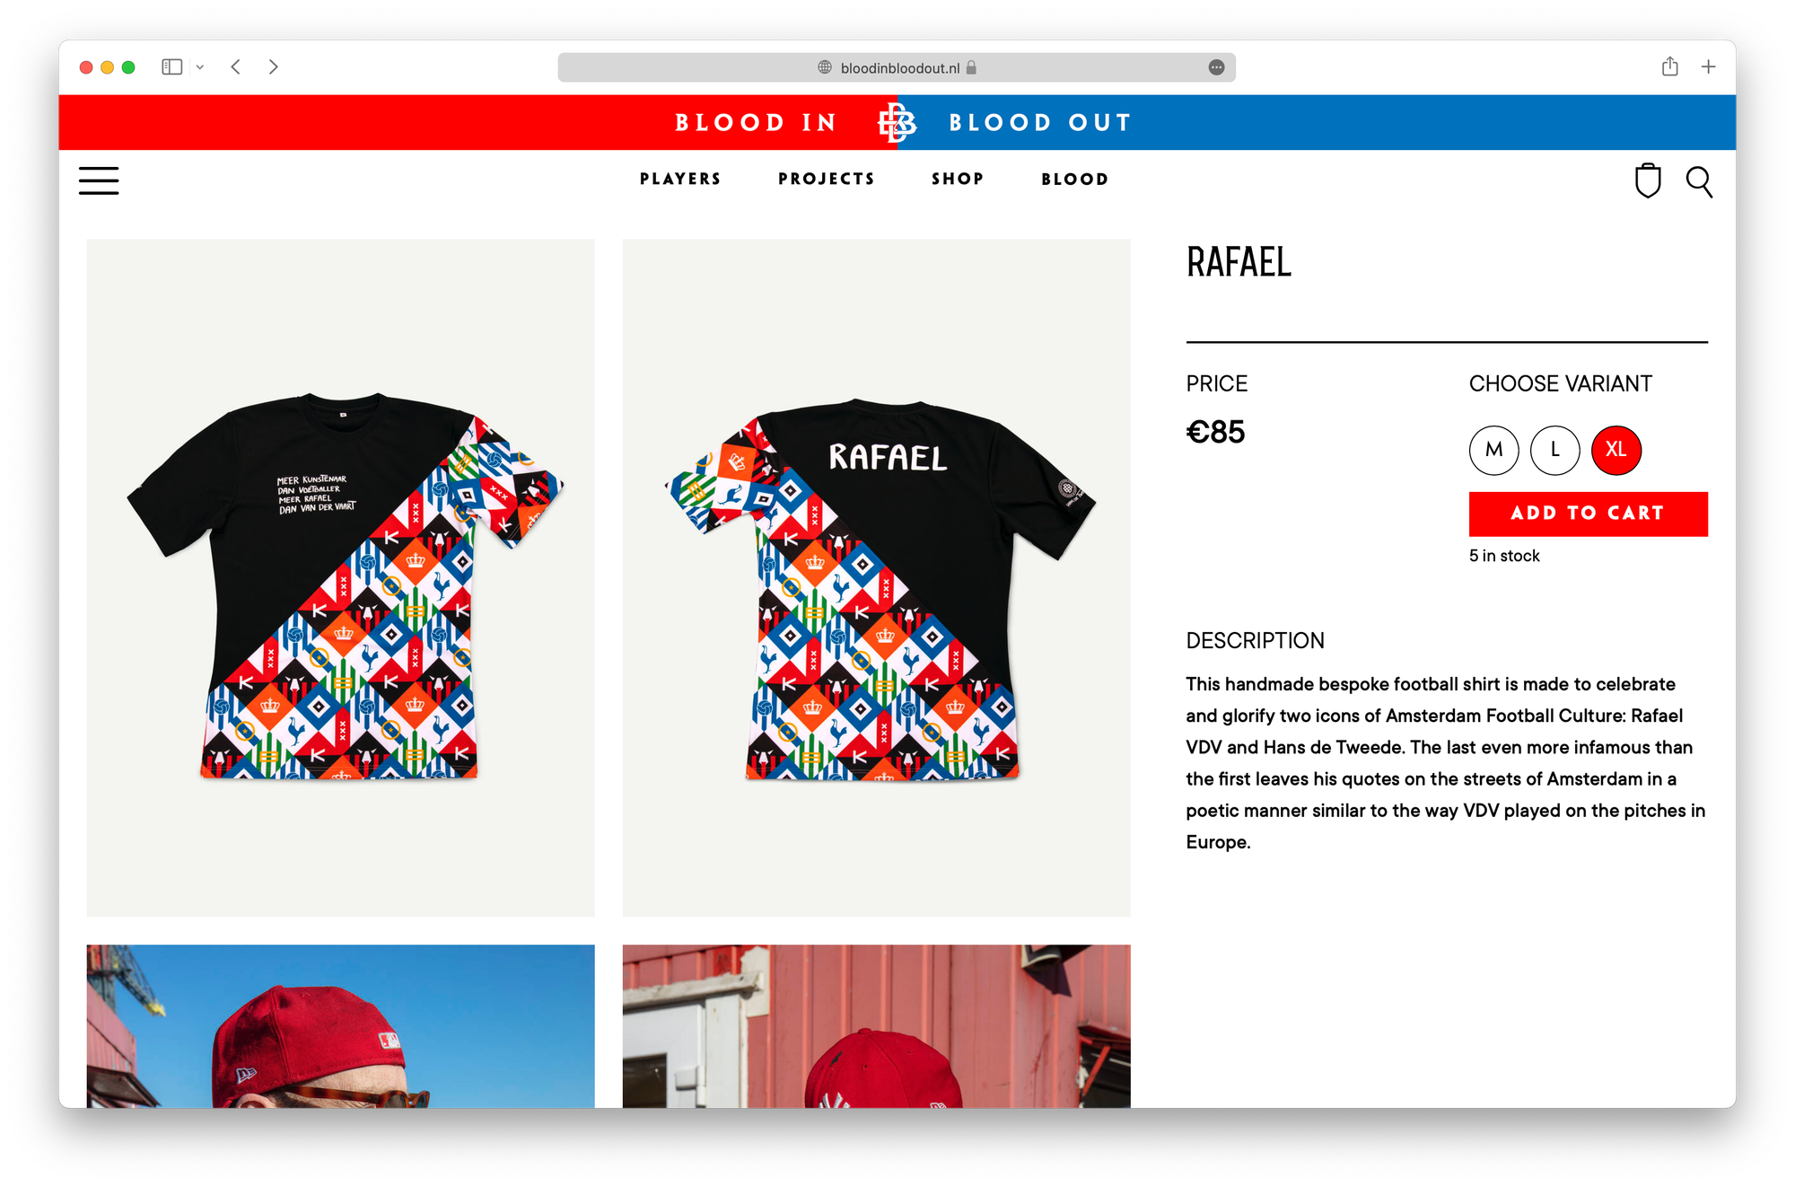Screen dimensions: 1795x1186
Task: Open the shopping cart shield icon
Action: coord(1648,180)
